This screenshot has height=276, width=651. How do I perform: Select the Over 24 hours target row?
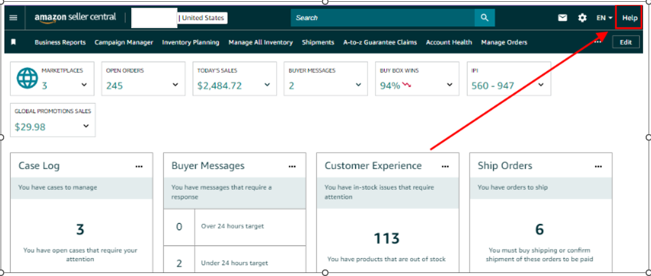234,226
